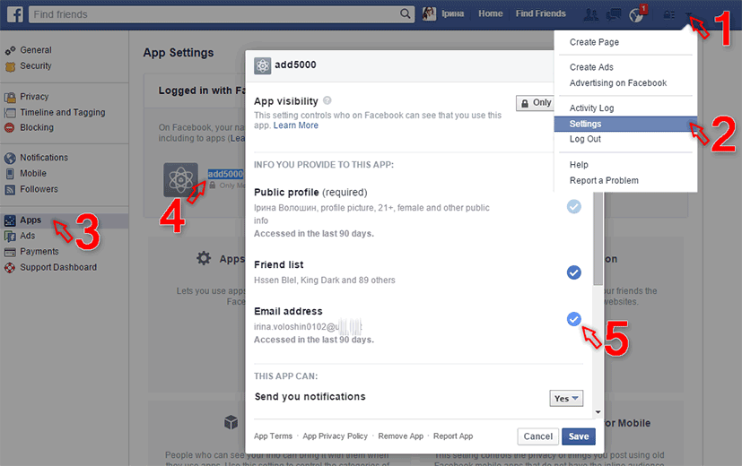Open Help from account menu
The image size is (742, 466).
point(579,165)
